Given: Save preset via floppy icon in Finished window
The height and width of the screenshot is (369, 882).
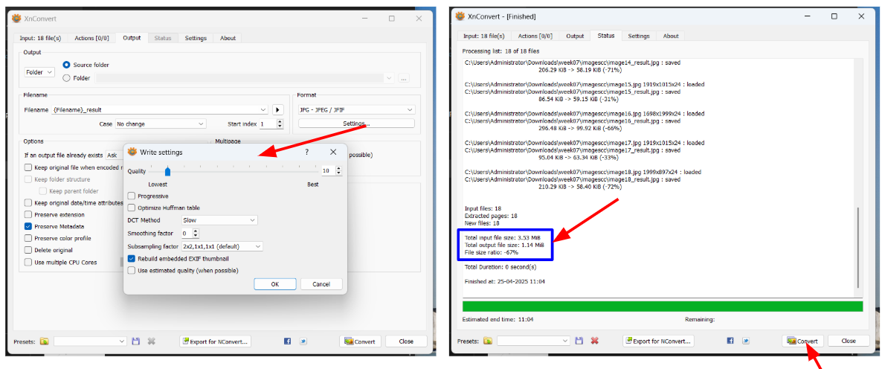Looking at the screenshot, I should [579, 341].
